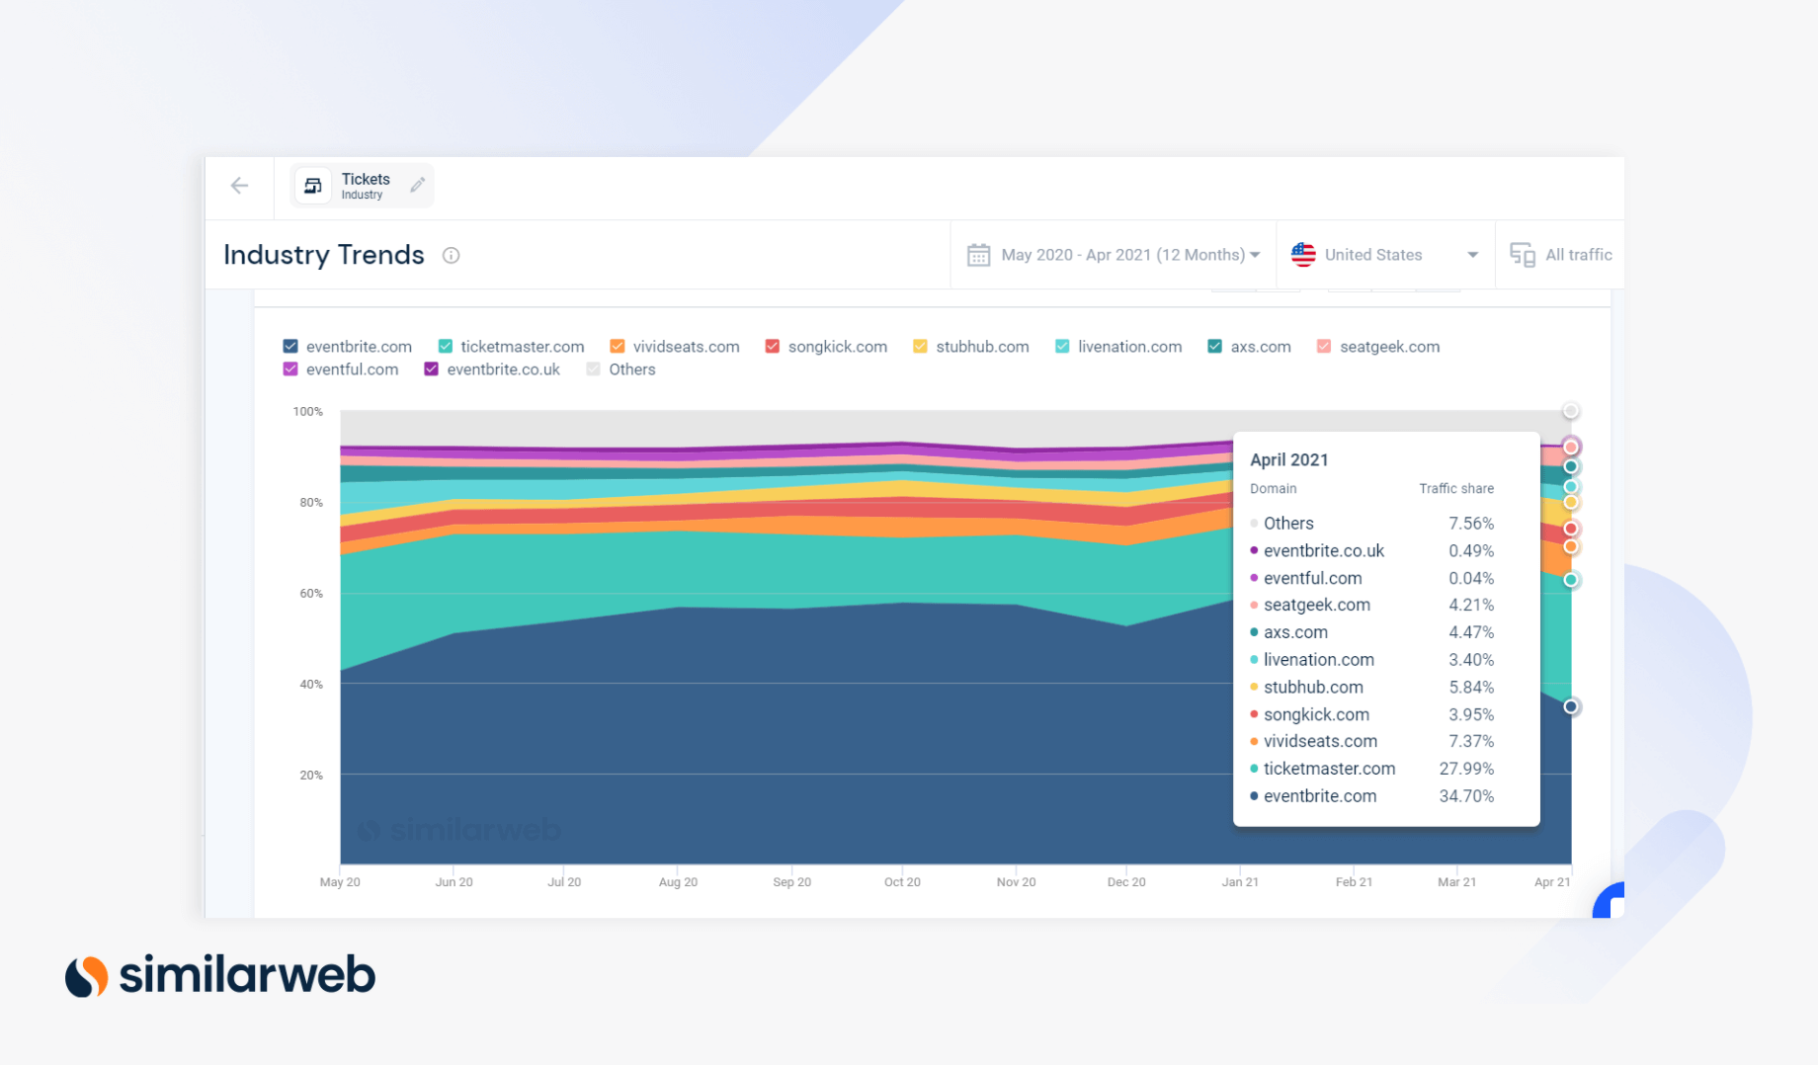The width and height of the screenshot is (1818, 1067).
Task: Click the ticketmaster.com row in tooltip
Action: [x=1372, y=769]
